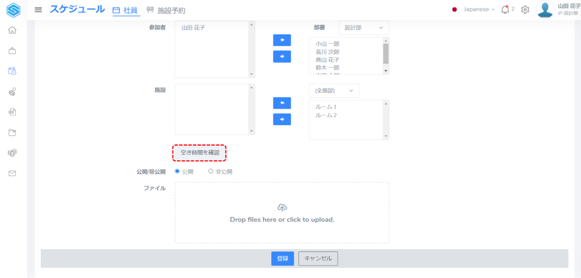
Task: Click the file upload drop area
Action: [x=282, y=212]
